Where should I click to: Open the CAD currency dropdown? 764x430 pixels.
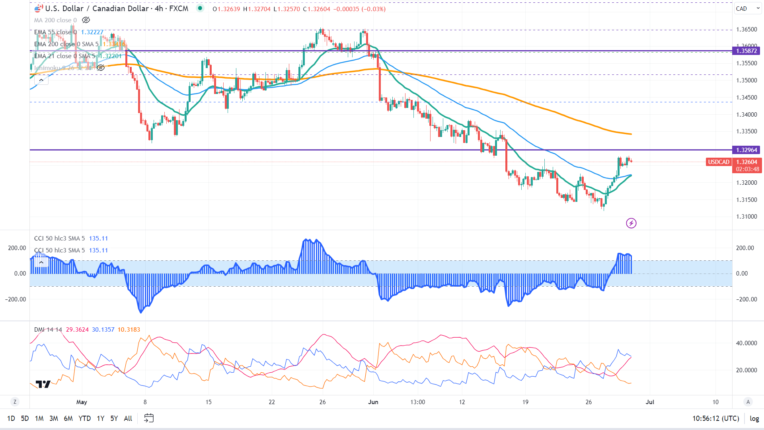point(747,8)
